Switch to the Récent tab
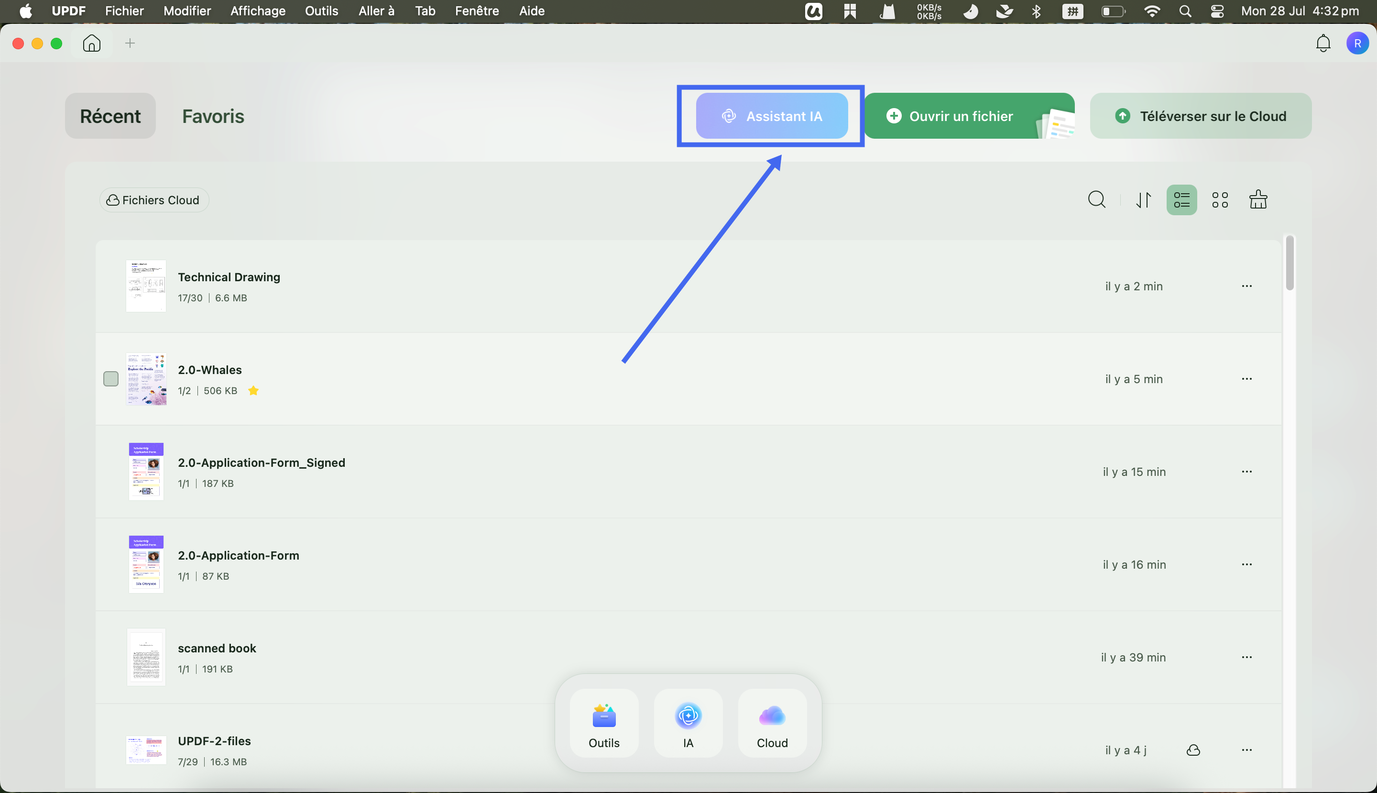The image size is (1377, 793). [110, 115]
